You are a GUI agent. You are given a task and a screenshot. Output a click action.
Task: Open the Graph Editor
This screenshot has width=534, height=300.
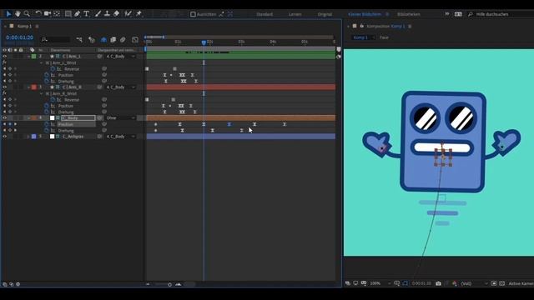[x=135, y=40]
